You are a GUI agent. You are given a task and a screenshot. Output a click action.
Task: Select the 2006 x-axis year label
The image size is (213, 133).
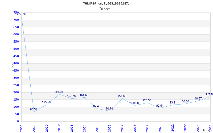click(22, 128)
